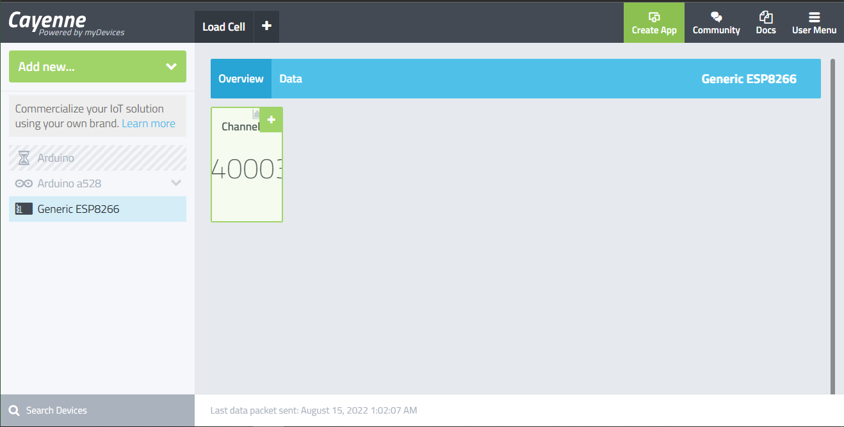The height and width of the screenshot is (427, 844).
Task: Switch to the Data tab
Action: tap(290, 79)
